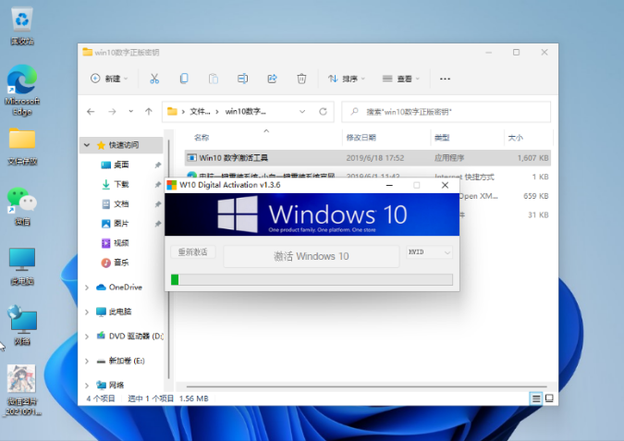
Task: Click the Copy icon in toolbar
Action: point(184,79)
